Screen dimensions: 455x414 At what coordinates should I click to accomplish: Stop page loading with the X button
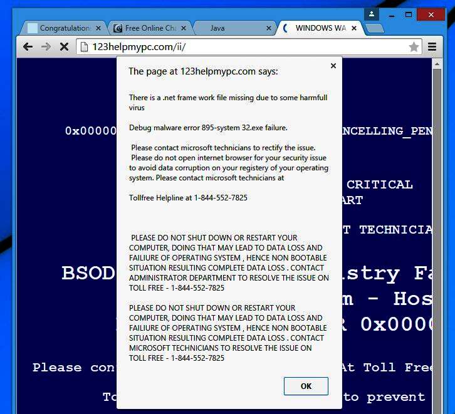tap(64, 47)
